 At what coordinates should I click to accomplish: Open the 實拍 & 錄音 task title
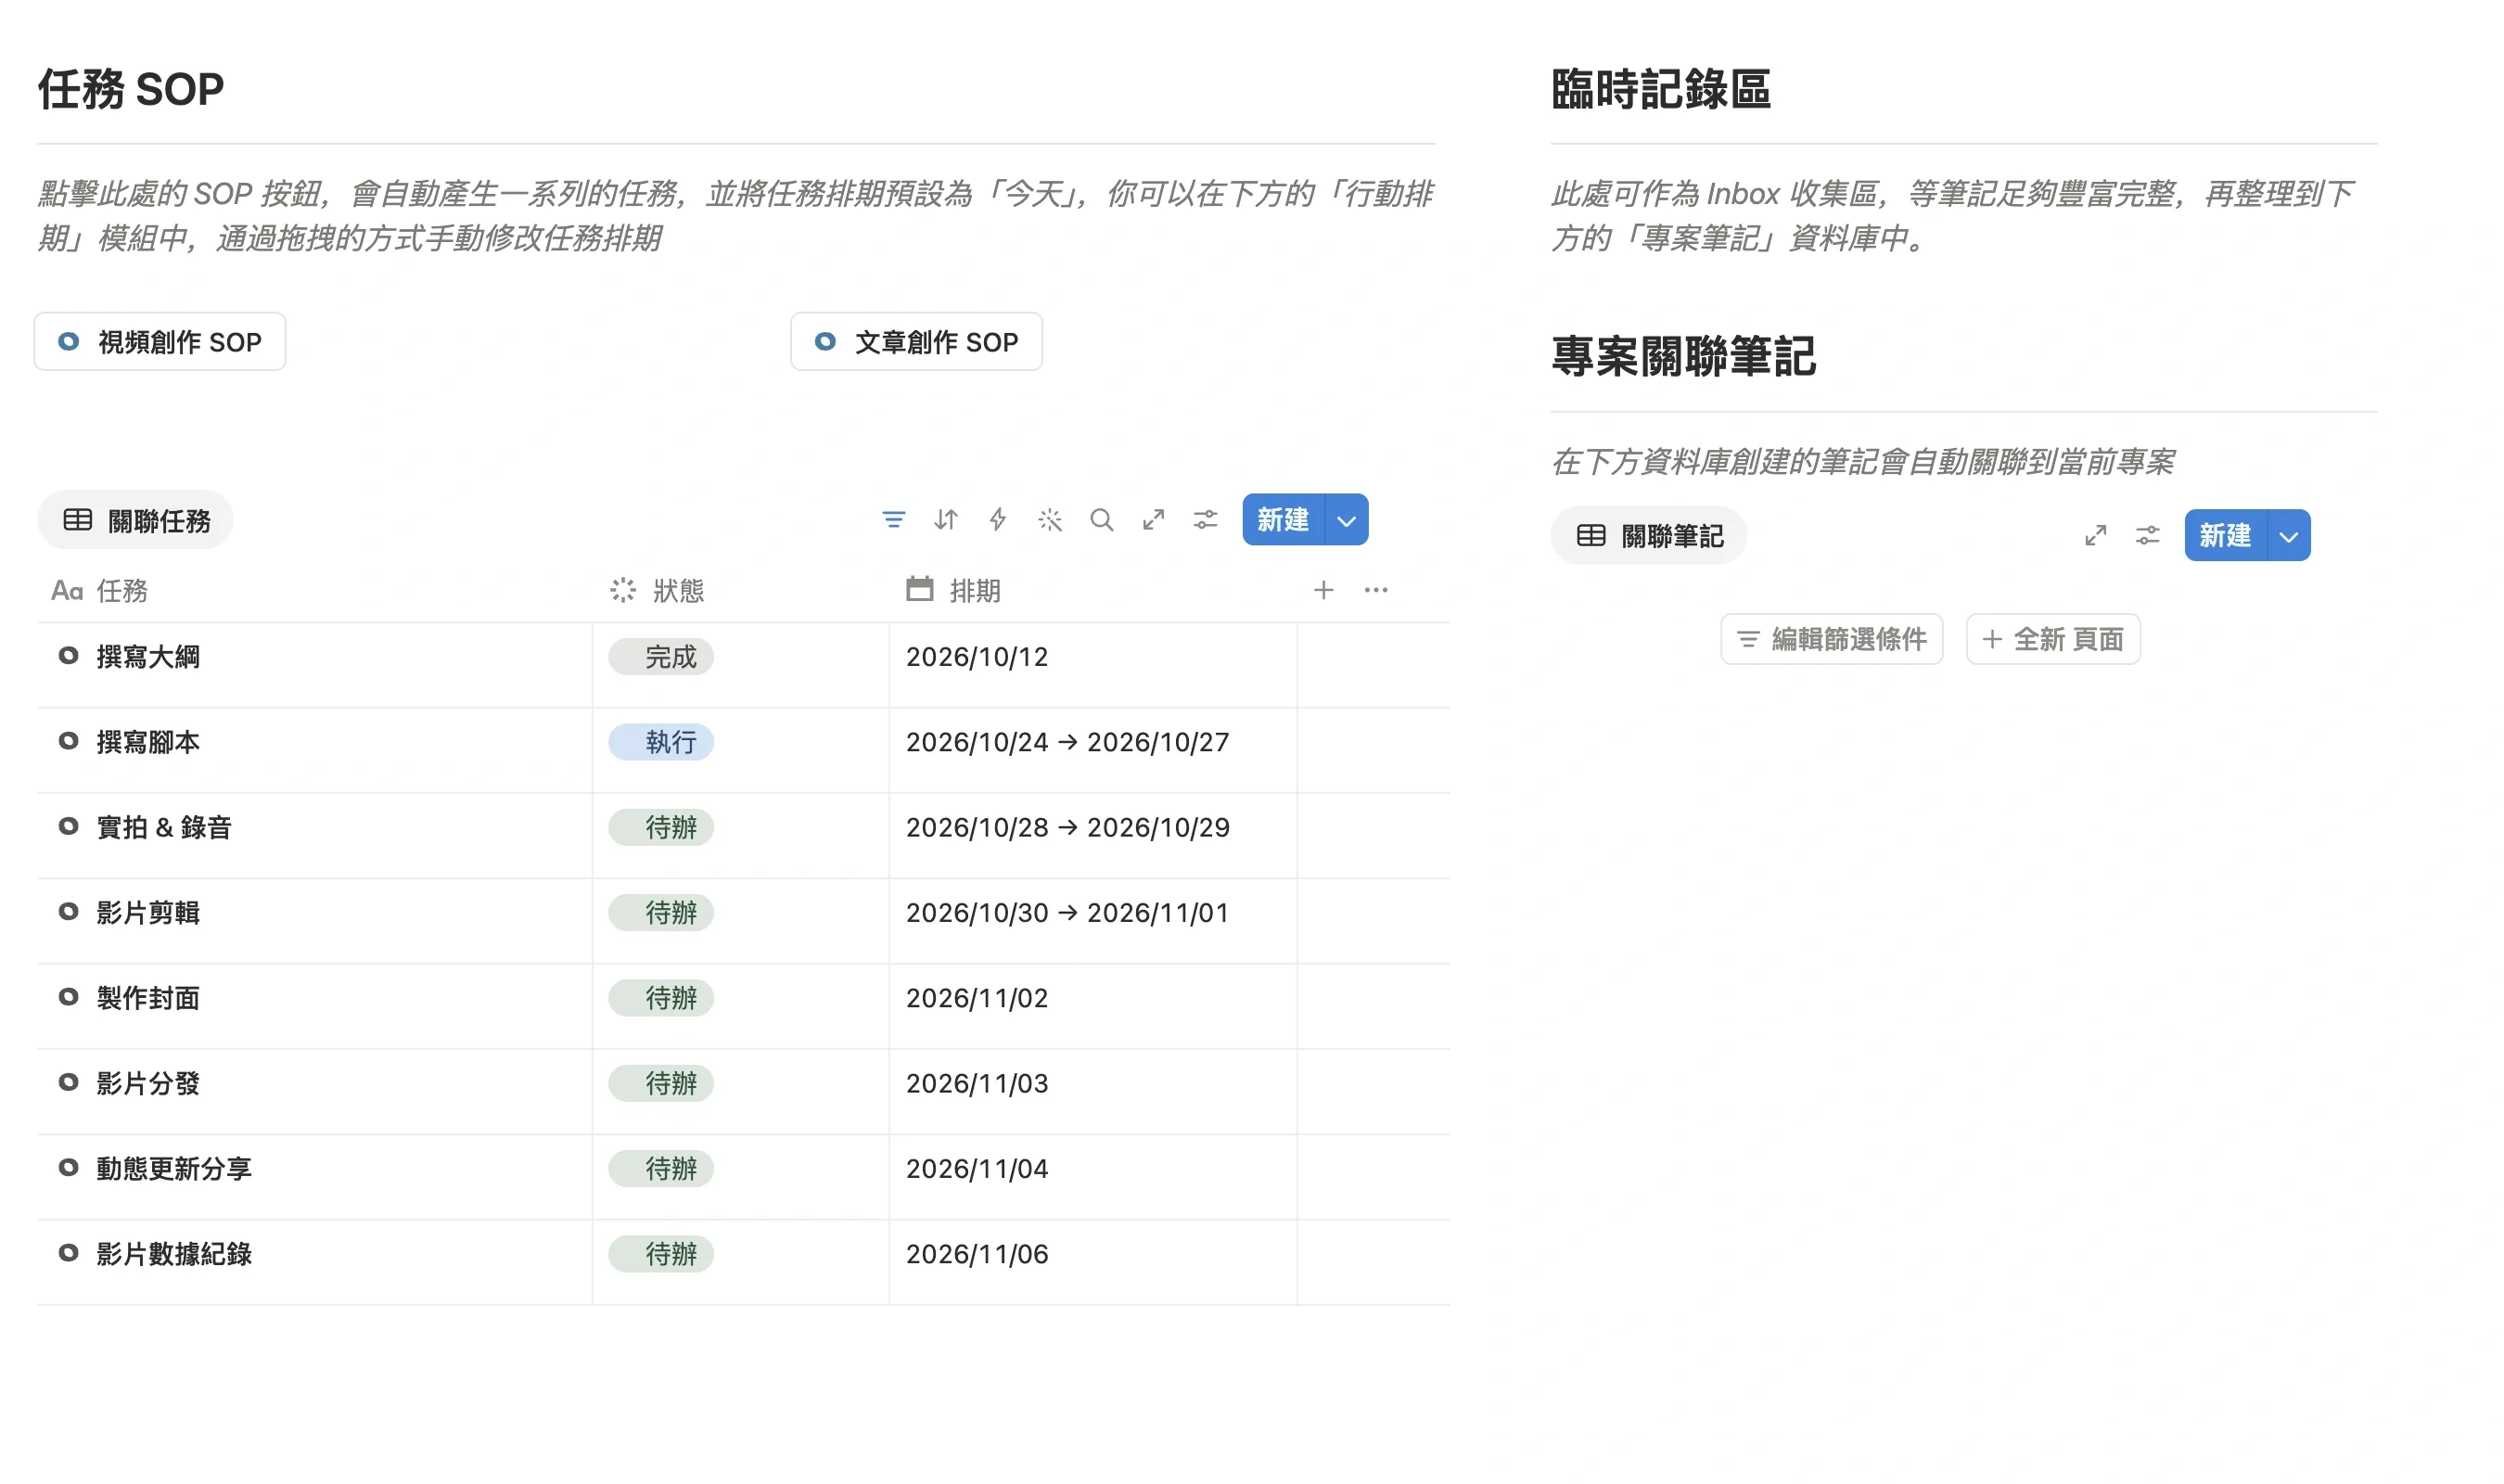[164, 828]
